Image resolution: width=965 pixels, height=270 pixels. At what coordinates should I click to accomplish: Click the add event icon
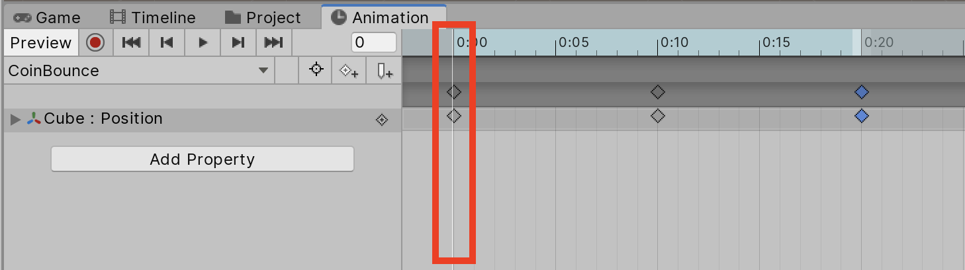(385, 71)
